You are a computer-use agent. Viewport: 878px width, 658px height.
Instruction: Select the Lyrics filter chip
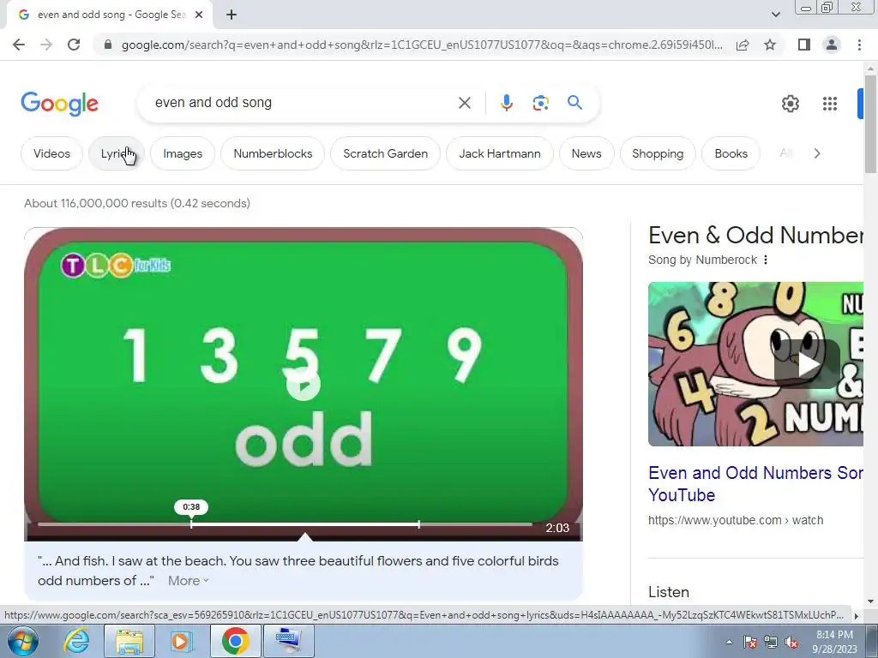117,153
